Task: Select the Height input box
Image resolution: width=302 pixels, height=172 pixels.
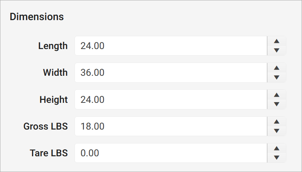Action: [171, 100]
